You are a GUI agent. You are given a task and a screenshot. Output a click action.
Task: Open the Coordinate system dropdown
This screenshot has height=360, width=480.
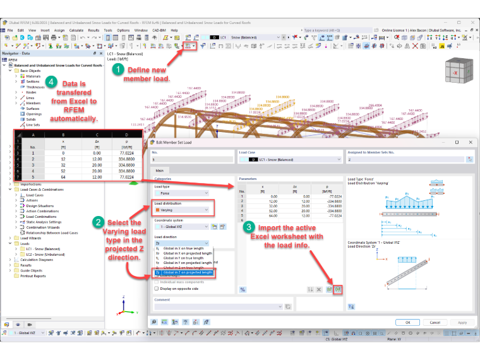click(x=207, y=227)
